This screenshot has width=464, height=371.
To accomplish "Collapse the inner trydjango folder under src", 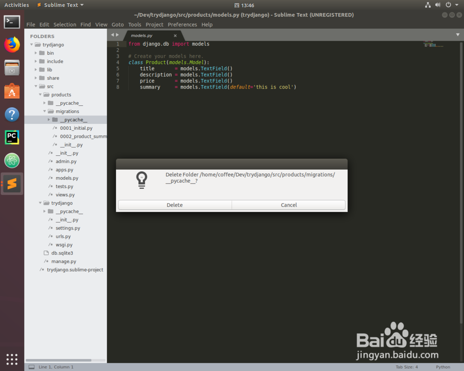I will pyautogui.click(x=40, y=203).
